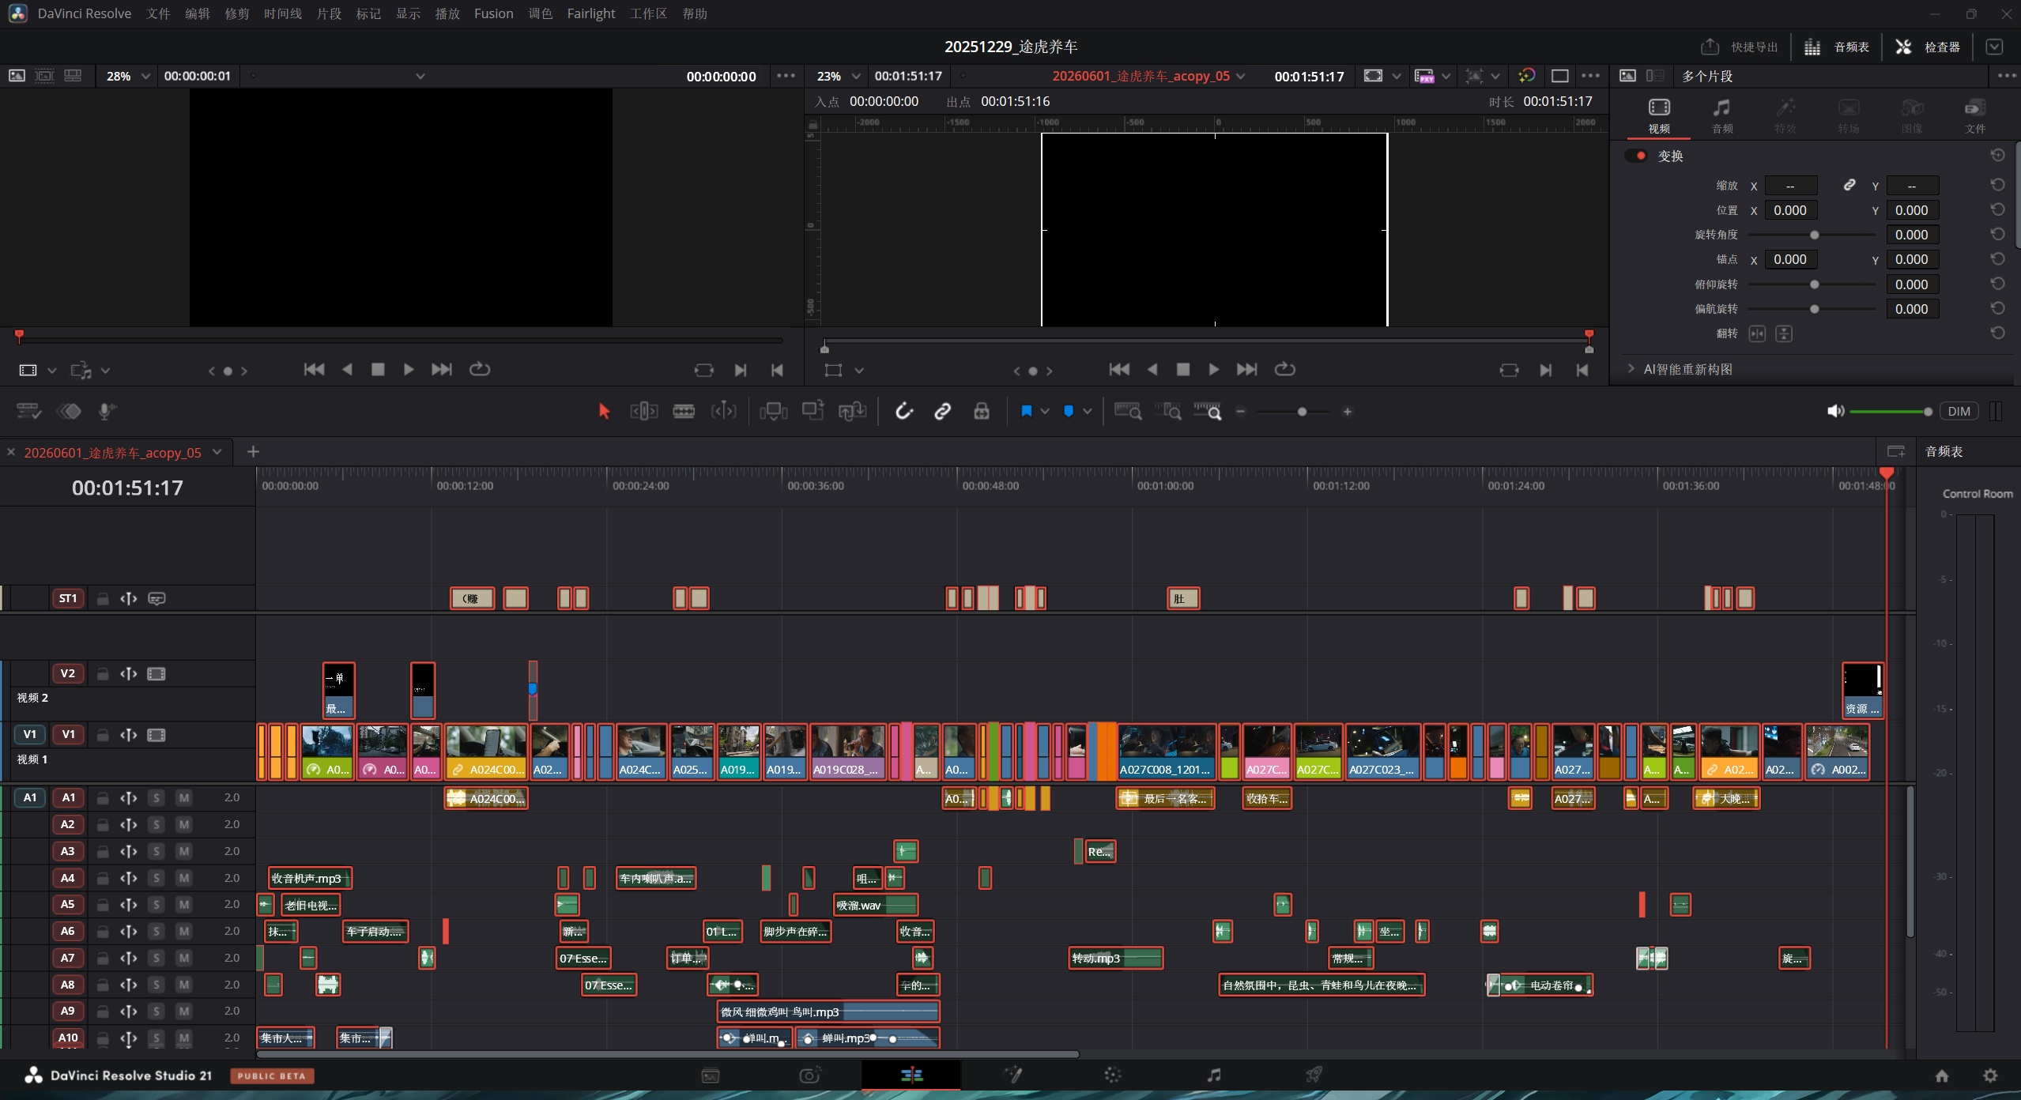
Task: Click the full extent zoom icon
Action: 1128,411
